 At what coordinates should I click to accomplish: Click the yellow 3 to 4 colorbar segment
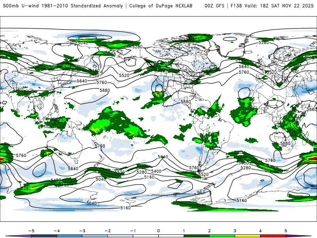(247, 236)
